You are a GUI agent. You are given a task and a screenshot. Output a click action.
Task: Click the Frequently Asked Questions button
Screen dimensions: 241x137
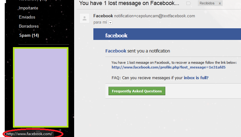[x=137, y=91]
